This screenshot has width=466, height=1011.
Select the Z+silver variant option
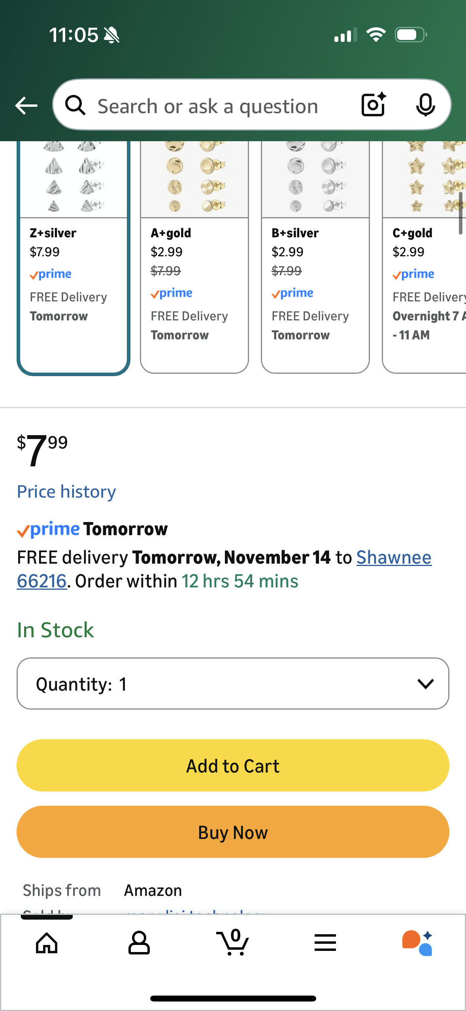tap(74, 257)
